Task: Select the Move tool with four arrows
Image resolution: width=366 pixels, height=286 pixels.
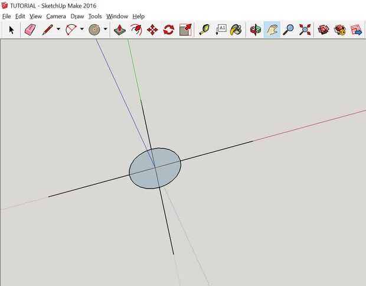Action: pos(152,30)
